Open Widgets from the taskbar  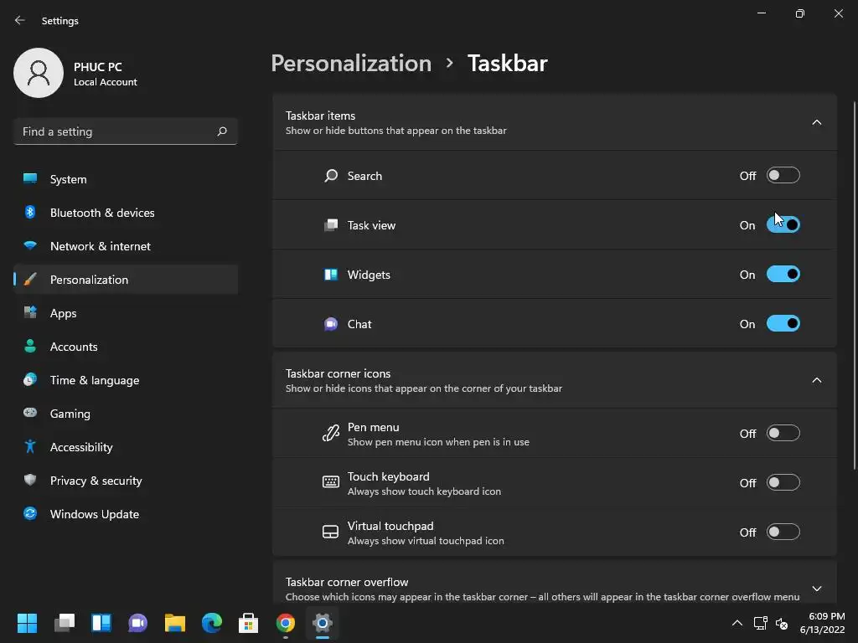tap(101, 623)
